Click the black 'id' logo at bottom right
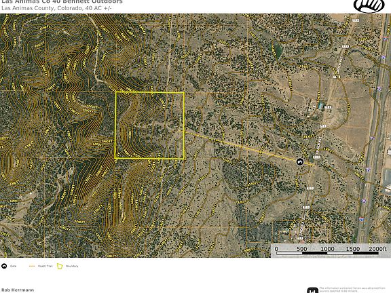The height and width of the screenshot is (293, 391). tap(312, 290)
